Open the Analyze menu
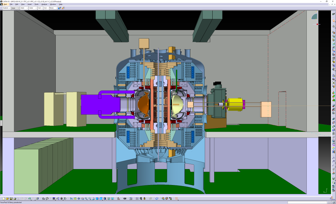336x204 pixels. (x=44, y=4)
